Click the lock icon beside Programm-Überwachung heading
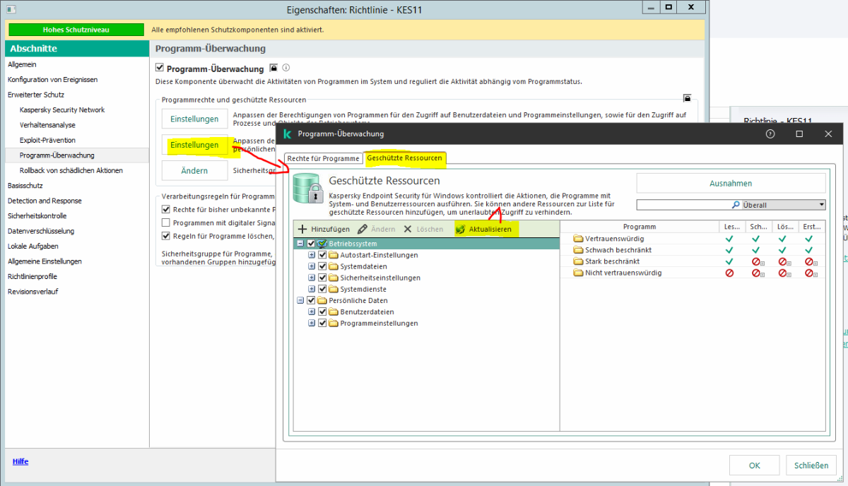 273,69
